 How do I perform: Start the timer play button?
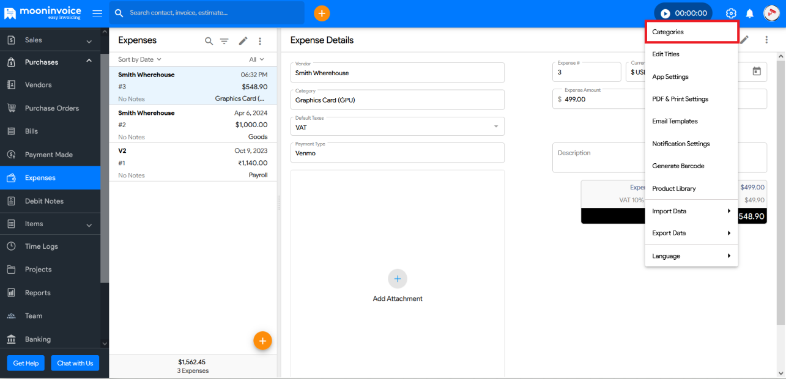tap(666, 13)
